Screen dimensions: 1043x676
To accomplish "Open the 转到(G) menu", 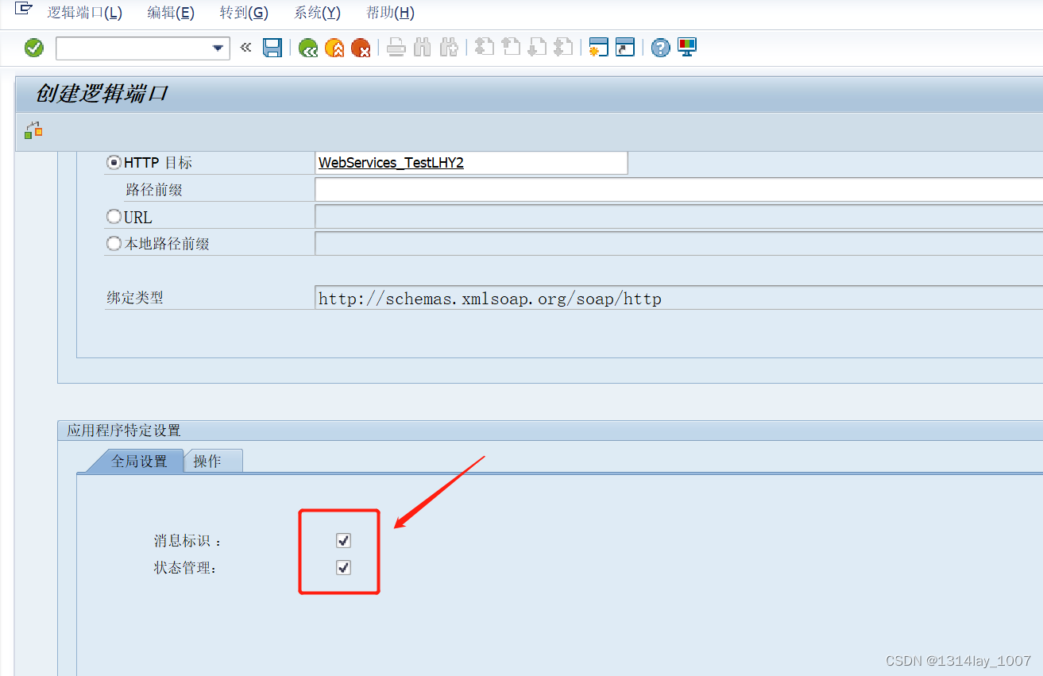I will [x=244, y=13].
